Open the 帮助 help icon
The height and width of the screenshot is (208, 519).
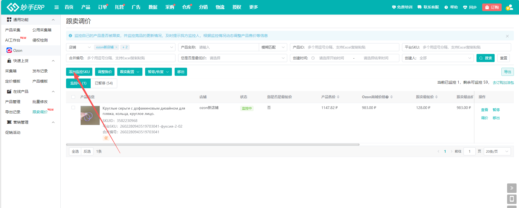pyautogui.click(x=446, y=7)
